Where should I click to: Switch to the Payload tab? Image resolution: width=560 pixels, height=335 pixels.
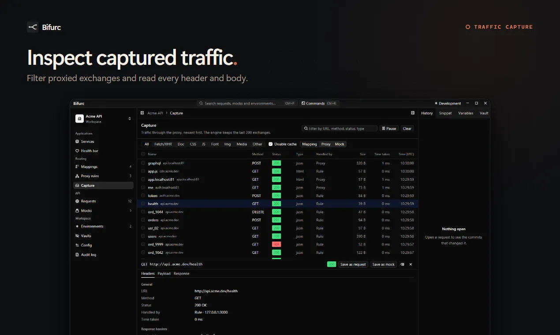164,274
